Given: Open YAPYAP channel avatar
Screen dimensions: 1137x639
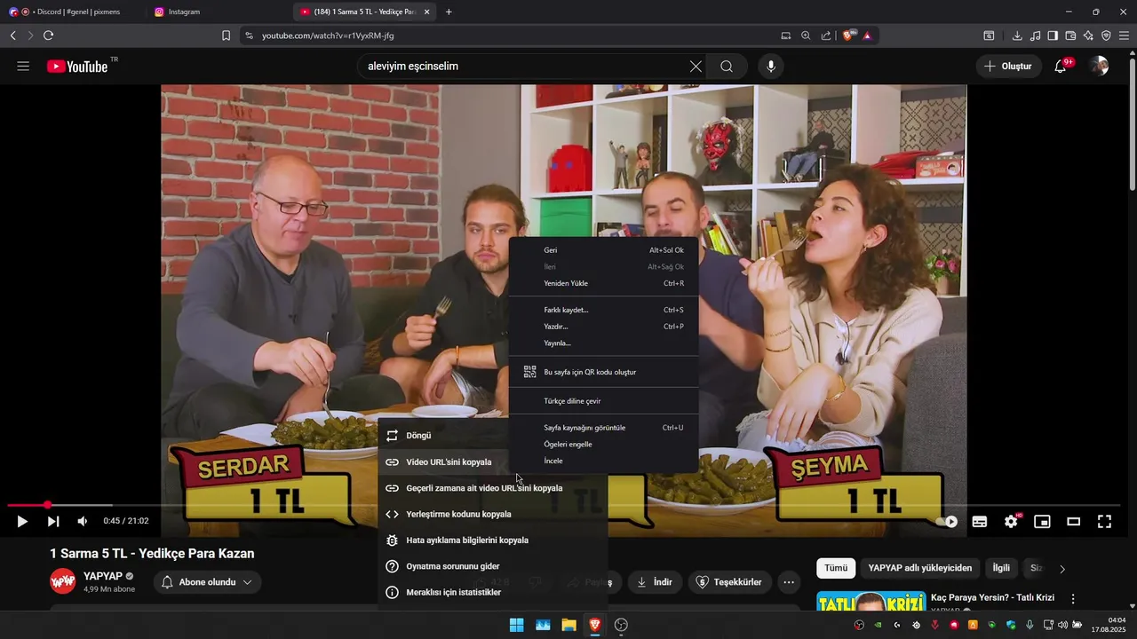Looking at the screenshot, I should click(63, 582).
